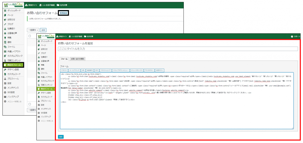The height and width of the screenshot is (143, 303).
Task: Toggle the select-all checkbox in the list header
Action: [x=29, y=36]
